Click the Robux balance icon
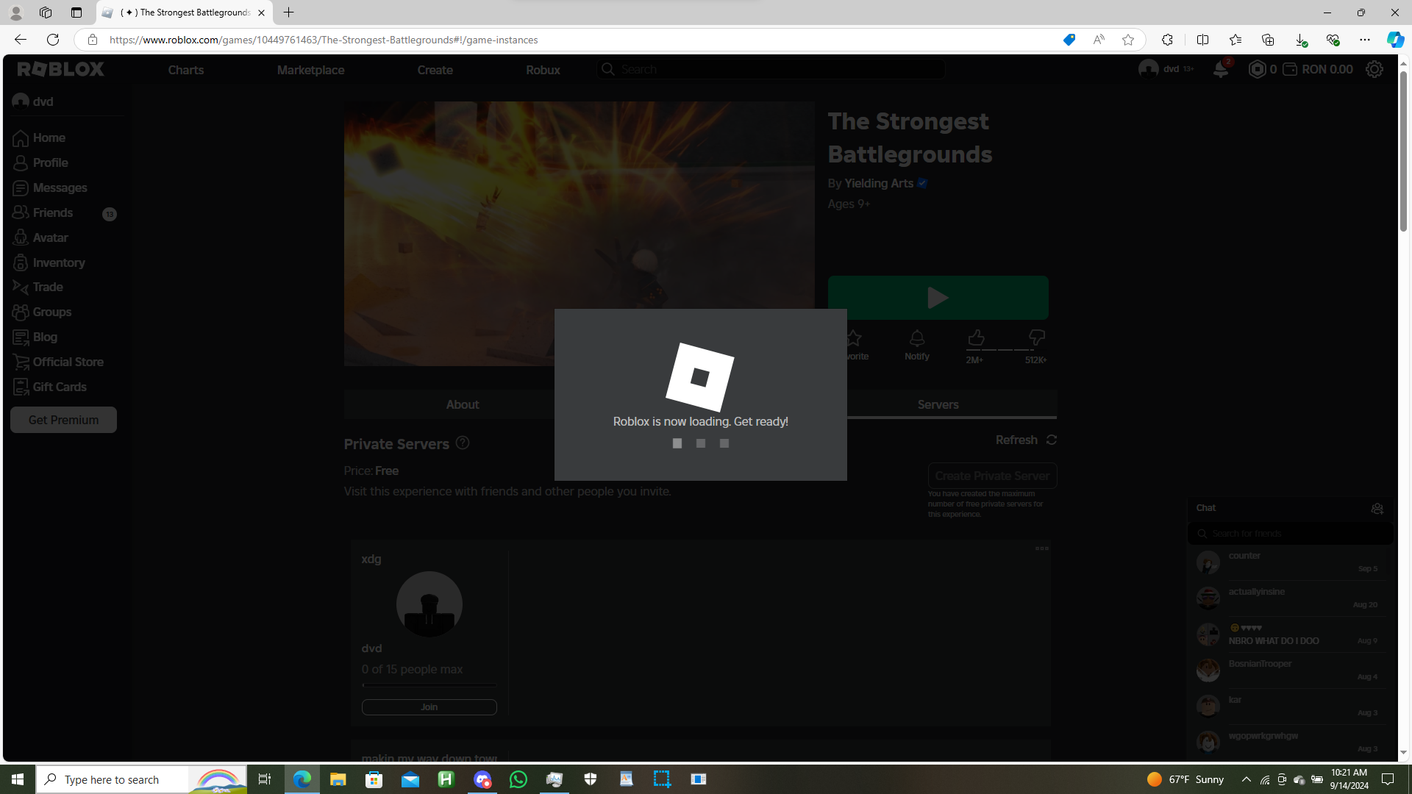 pos(1258,69)
